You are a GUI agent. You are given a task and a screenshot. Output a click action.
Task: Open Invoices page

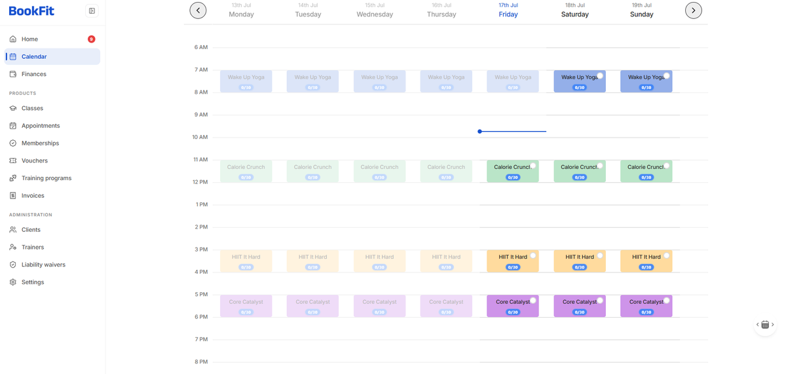click(52, 196)
